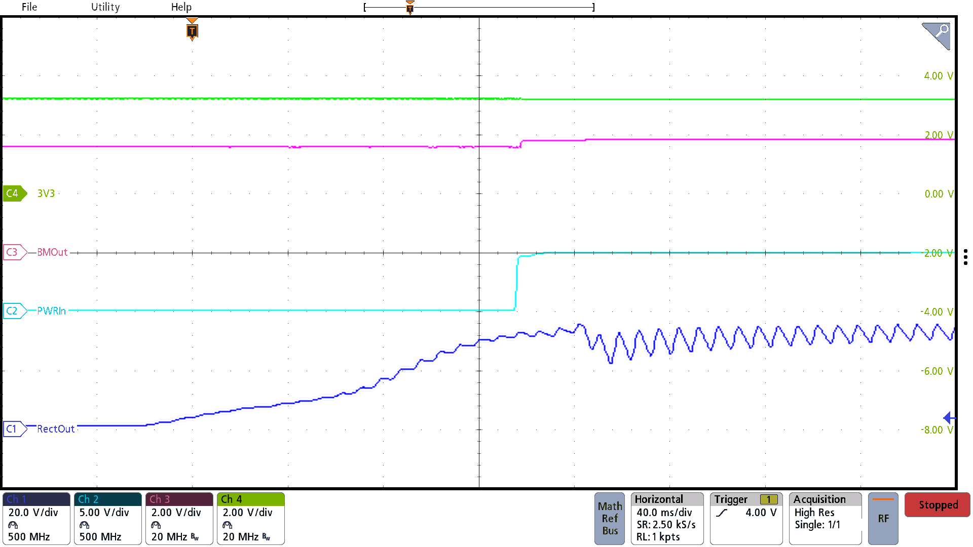The height and width of the screenshot is (547, 973).
Task: Click the Help menu item
Action: (x=181, y=7)
